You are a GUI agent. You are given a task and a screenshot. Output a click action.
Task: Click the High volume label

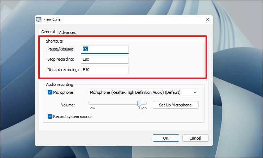pos(143,108)
